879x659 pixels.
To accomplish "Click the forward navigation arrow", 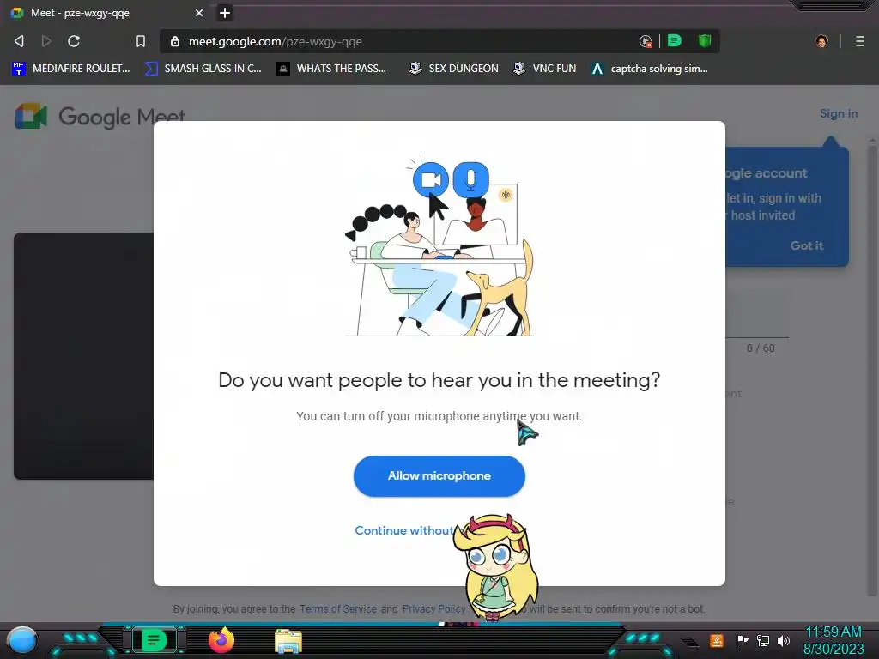I will (x=46, y=41).
